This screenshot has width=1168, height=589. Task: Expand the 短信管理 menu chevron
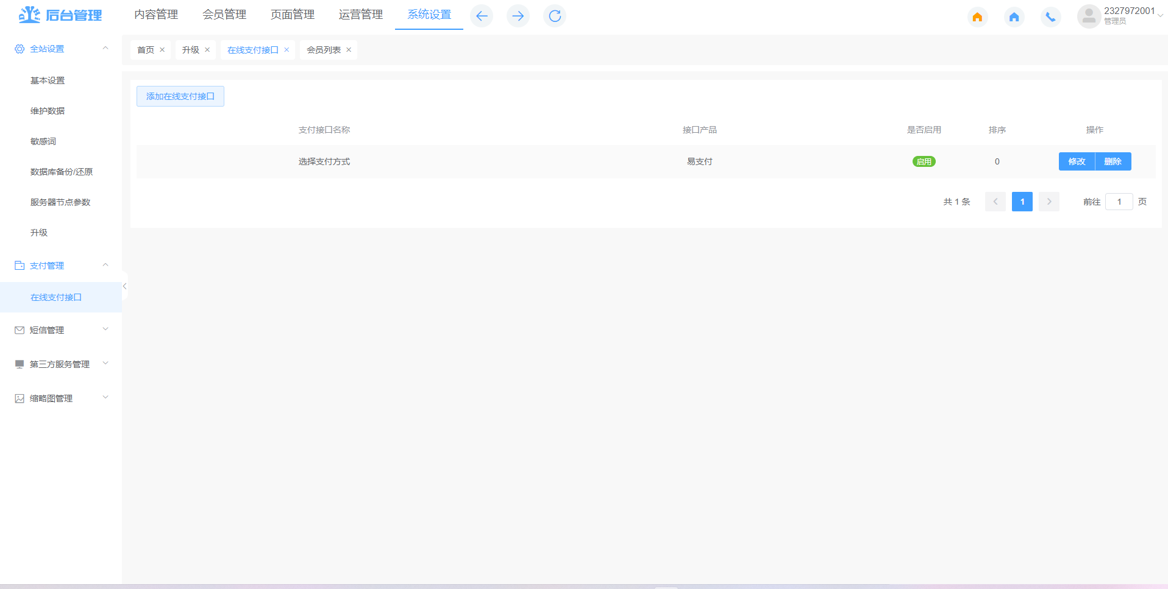pos(105,330)
